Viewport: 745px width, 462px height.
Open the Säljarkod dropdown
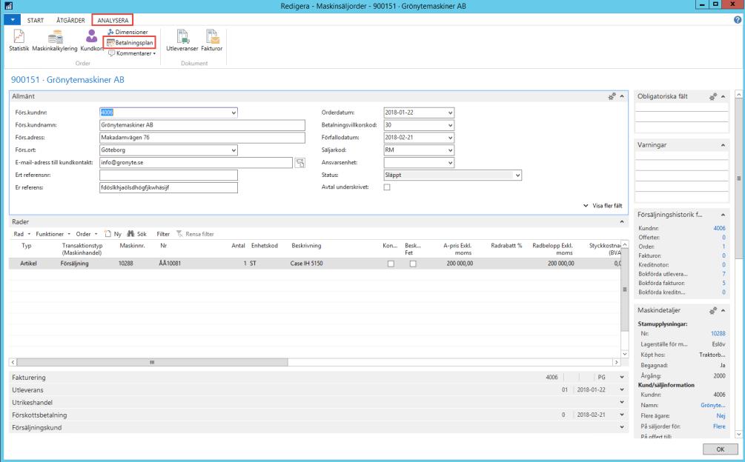pos(450,150)
